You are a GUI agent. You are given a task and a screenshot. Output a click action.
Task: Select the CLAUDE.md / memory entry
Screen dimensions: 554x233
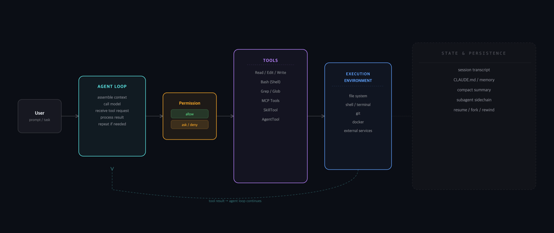point(474,80)
